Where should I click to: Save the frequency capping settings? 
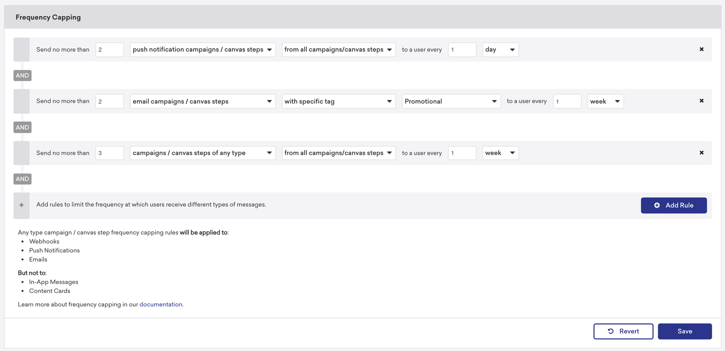(x=684, y=331)
